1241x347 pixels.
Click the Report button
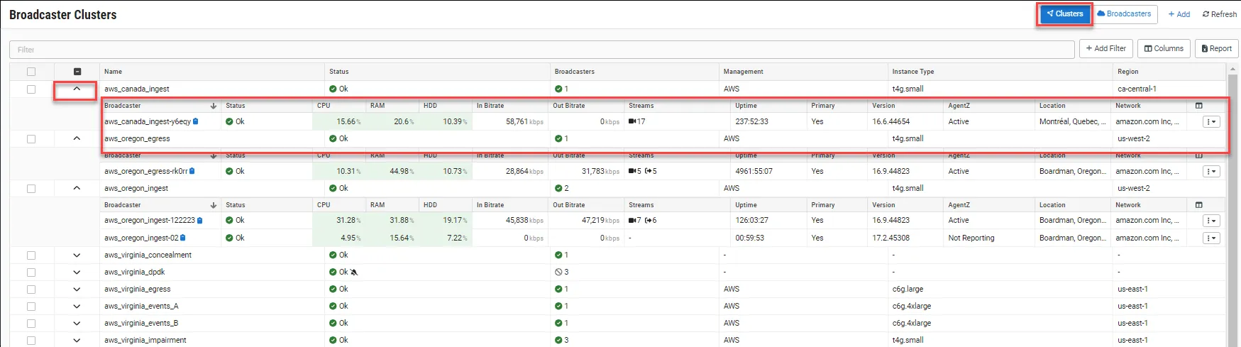pyautogui.click(x=1215, y=49)
